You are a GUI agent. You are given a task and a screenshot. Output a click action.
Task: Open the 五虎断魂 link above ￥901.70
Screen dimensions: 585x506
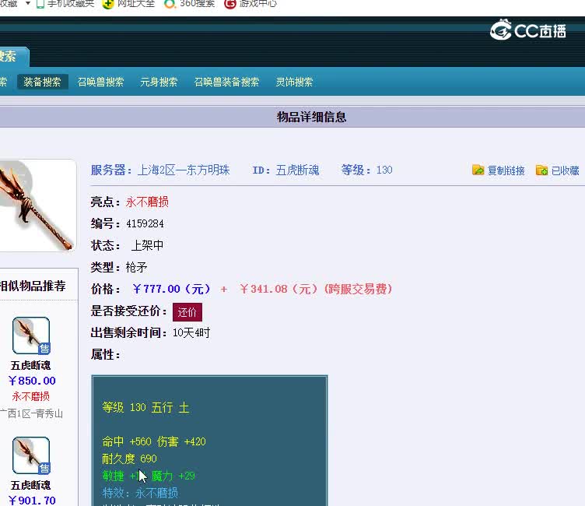30,485
